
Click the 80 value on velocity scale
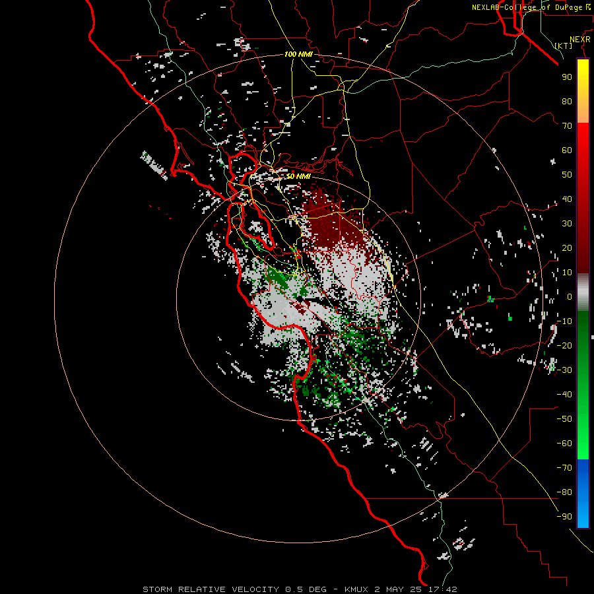click(567, 101)
